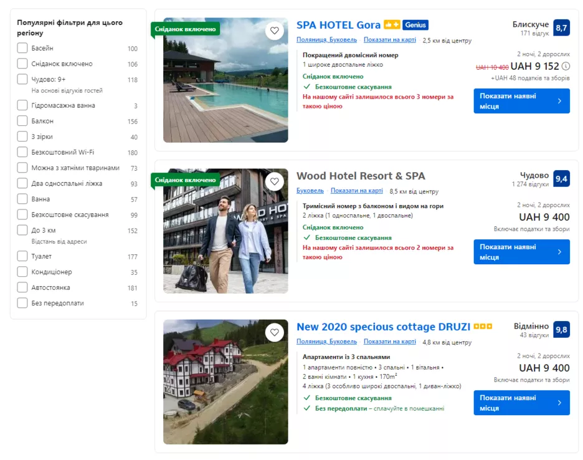
Task: Click 8,7 rating score badge
Action: [x=561, y=28]
